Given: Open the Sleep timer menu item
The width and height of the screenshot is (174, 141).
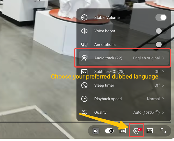Looking at the screenshot, I should pos(124,85).
